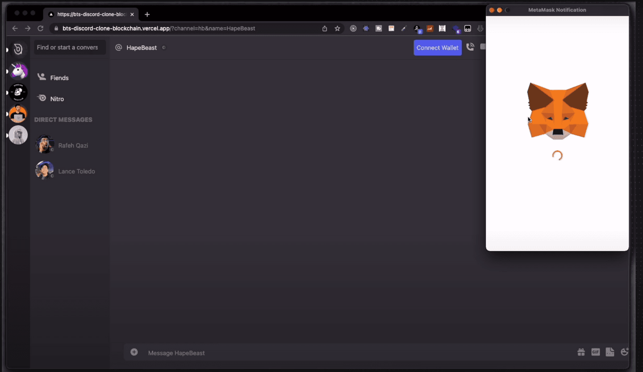Click the Find or start a conversation field

pyautogui.click(x=70, y=47)
